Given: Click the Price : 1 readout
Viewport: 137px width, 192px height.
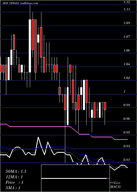Looking at the screenshot, I should 14,182.
